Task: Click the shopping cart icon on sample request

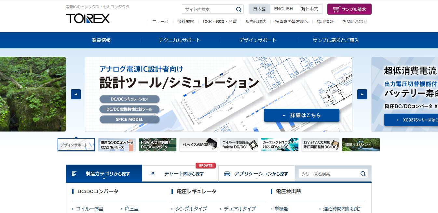Action: coord(336,9)
